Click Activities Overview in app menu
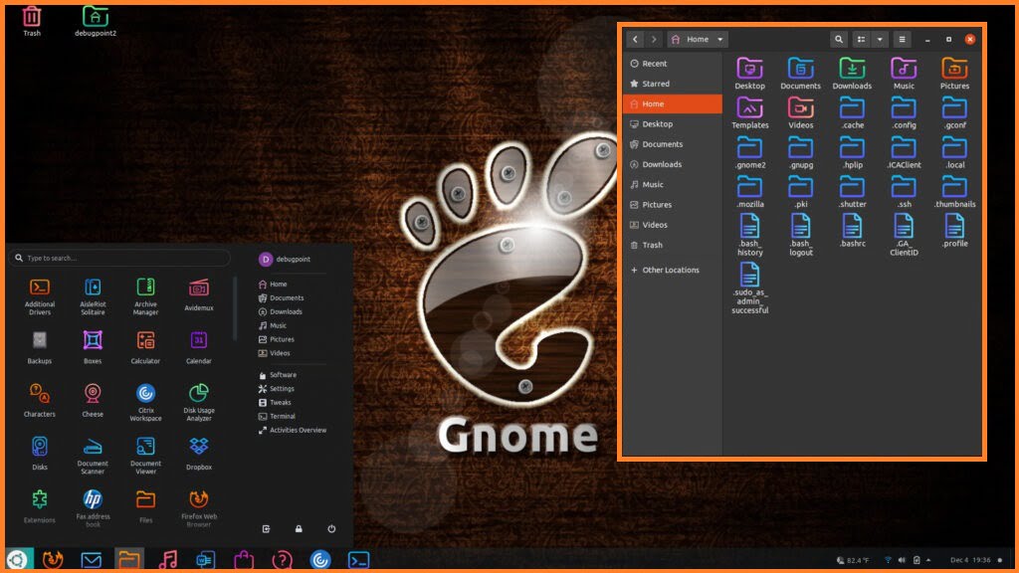The image size is (1019, 573). tap(293, 430)
